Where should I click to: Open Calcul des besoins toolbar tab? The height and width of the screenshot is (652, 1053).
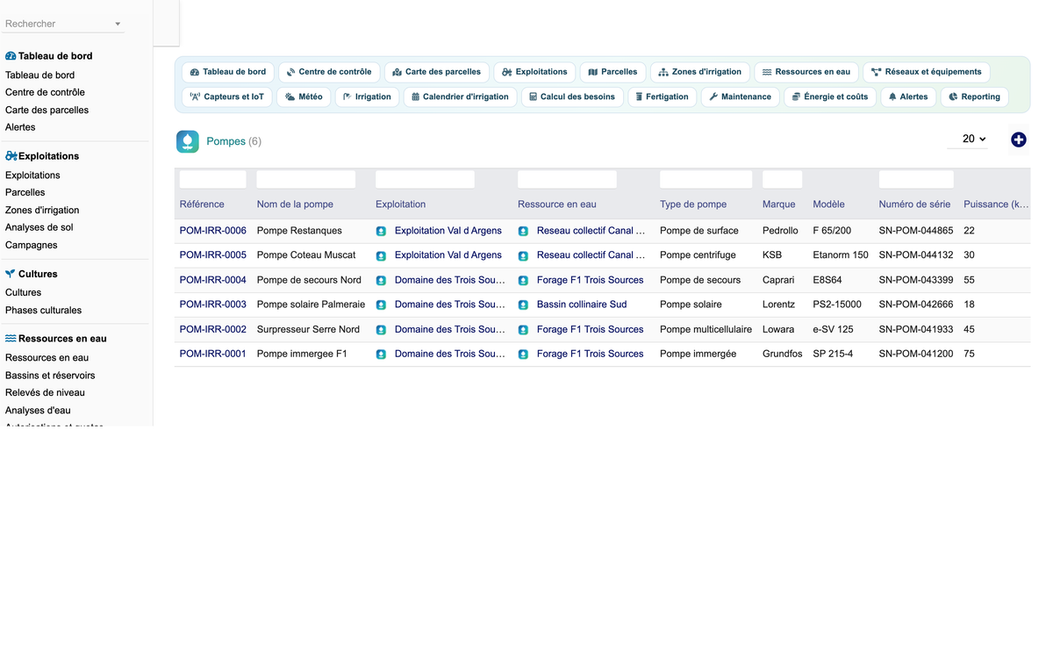pos(572,97)
